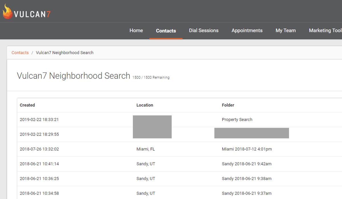Click the Created column header
Image resolution: width=342 pixels, height=199 pixels.
(27, 105)
